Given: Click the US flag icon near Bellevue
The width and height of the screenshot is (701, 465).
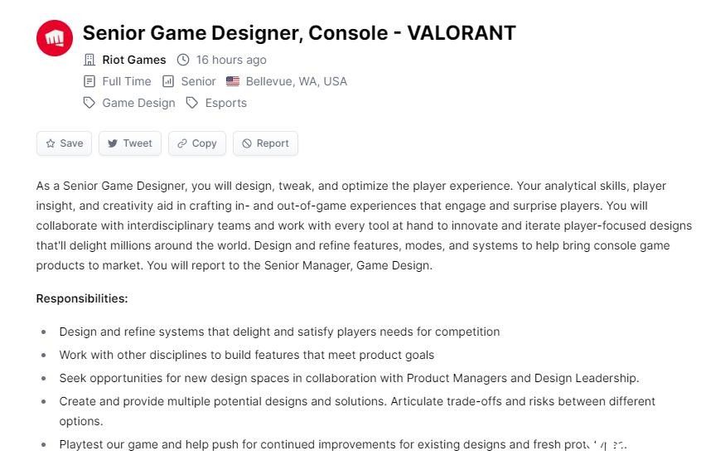Looking at the screenshot, I should pos(233,81).
